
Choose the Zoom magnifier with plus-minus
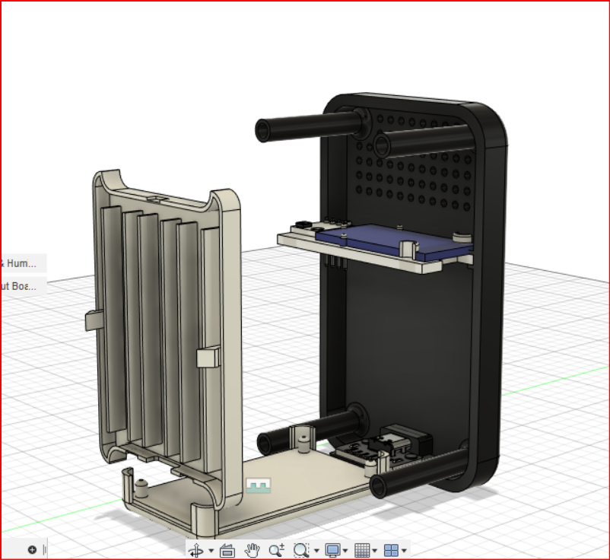[277, 550]
